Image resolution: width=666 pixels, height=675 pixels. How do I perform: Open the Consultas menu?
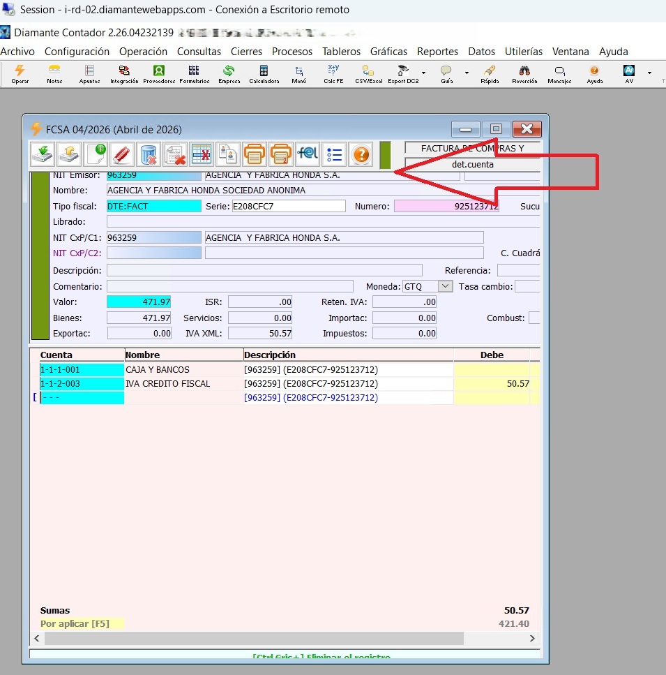point(199,52)
